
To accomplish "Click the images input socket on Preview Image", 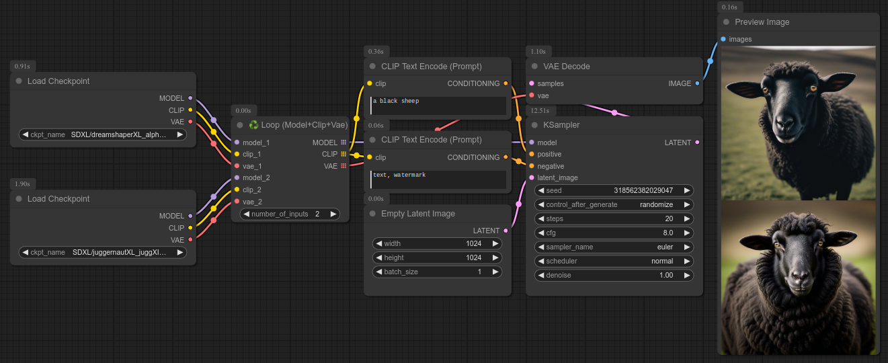I will (x=723, y=39).
